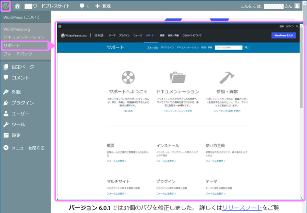Select ドキュメンテーション in the admin submenu
This screenshot has width=307, height=213.
[x=24, y=38]
